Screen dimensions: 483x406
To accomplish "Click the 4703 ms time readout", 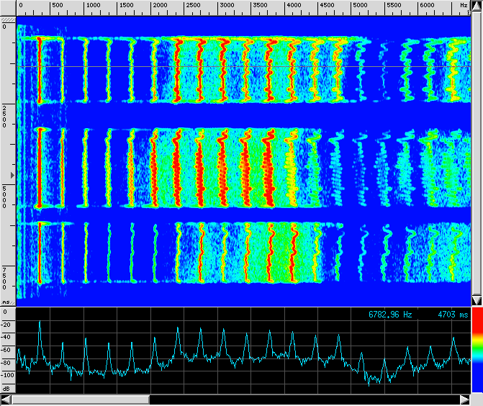I will pyautogui.click(x=452, y=315).
